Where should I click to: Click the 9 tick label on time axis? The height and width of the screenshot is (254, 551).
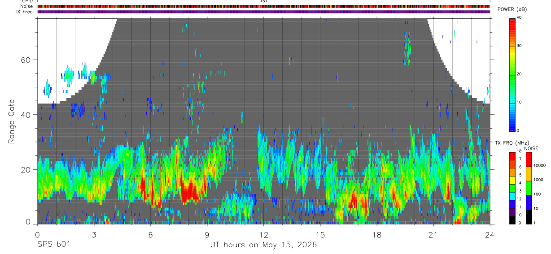(207, 234)
